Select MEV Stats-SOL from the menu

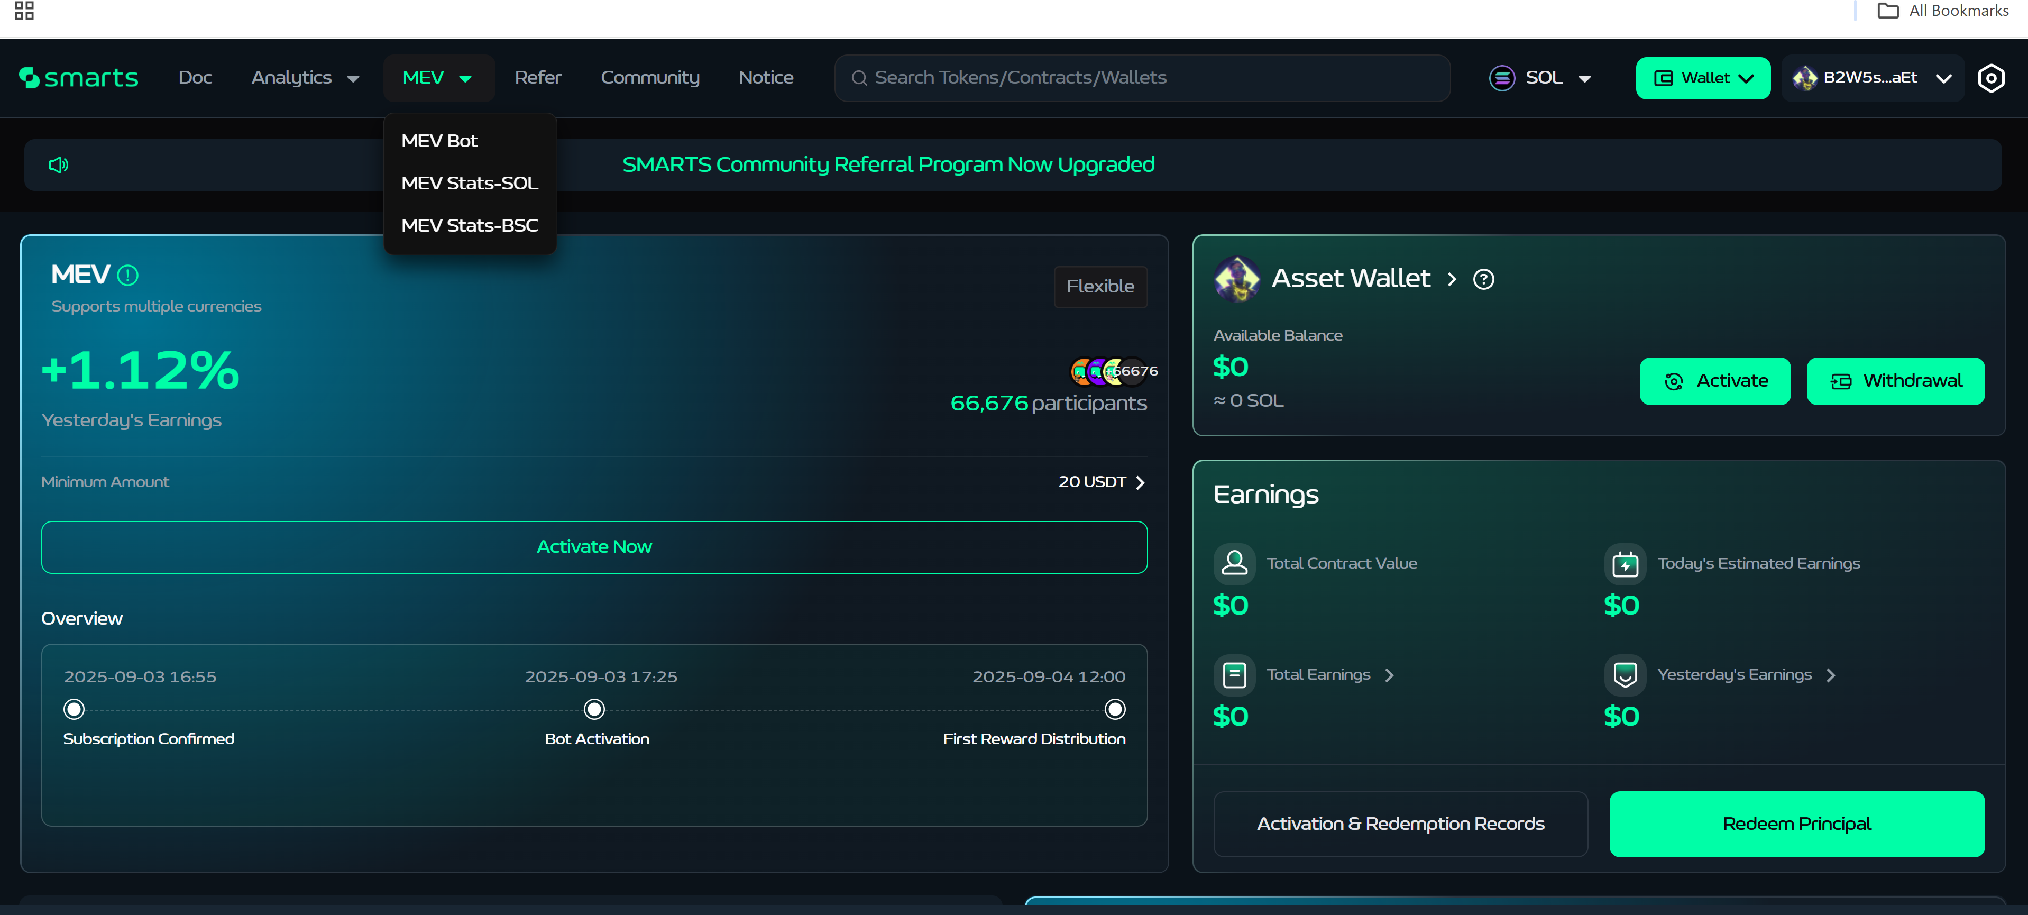[x=469, y=184]
